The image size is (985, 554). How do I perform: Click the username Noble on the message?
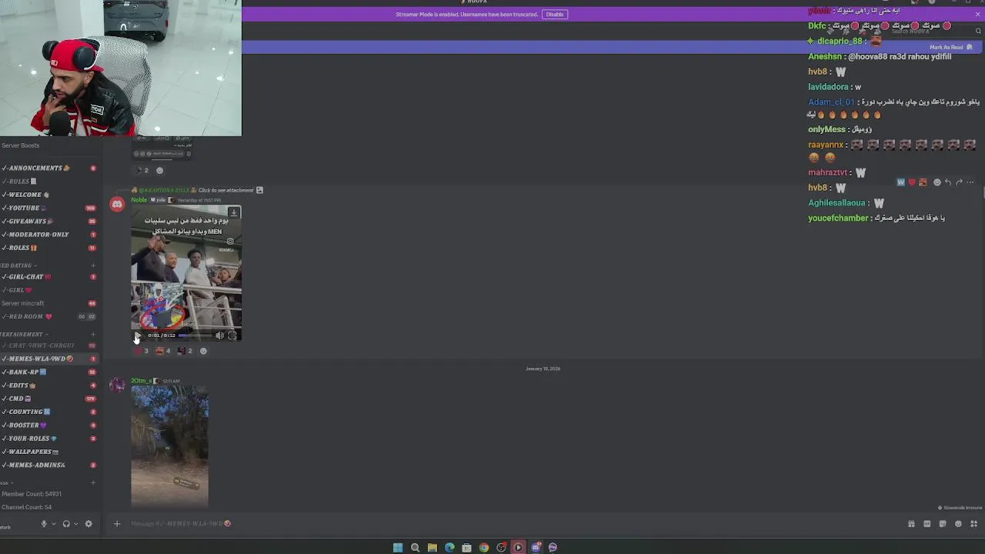click(139, 200)
